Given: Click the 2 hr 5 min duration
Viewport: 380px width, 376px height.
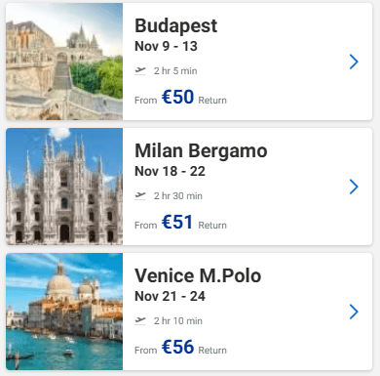Looking at the screenshot, I should click(175, 71).
